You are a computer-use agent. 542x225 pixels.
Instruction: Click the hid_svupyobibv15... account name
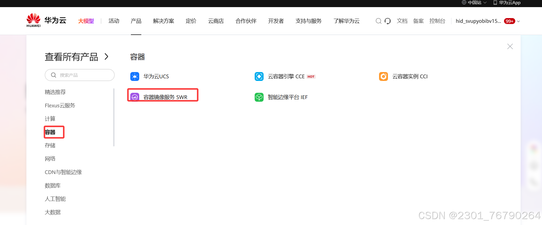tap(478, 21)
